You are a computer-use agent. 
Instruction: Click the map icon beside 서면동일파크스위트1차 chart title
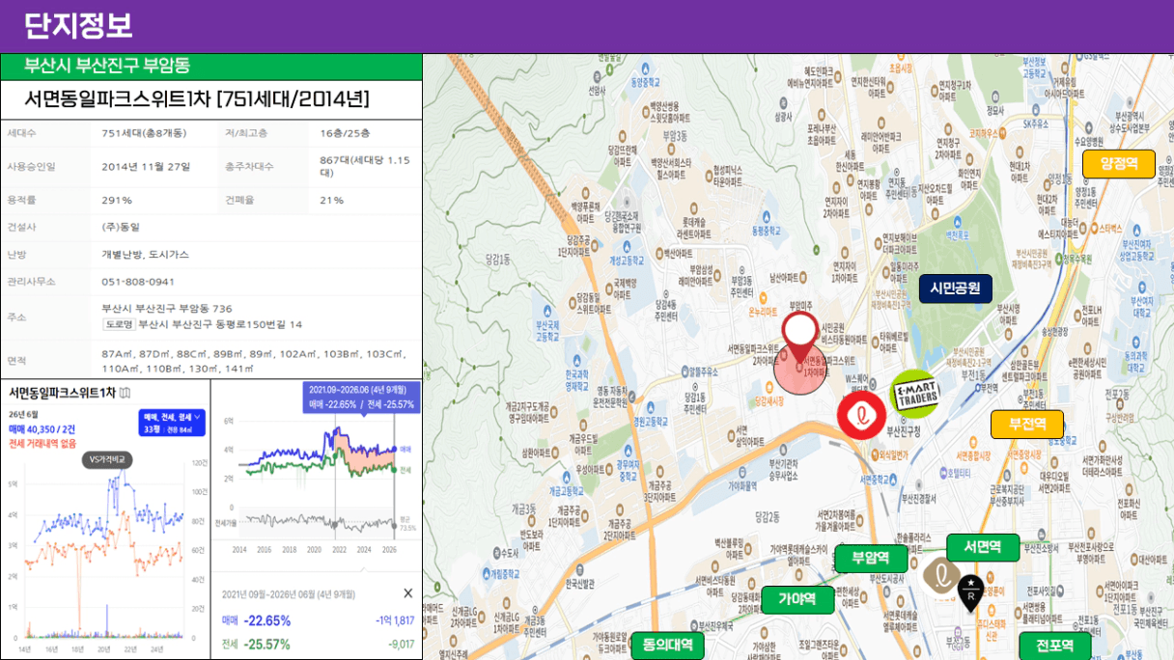125,393
